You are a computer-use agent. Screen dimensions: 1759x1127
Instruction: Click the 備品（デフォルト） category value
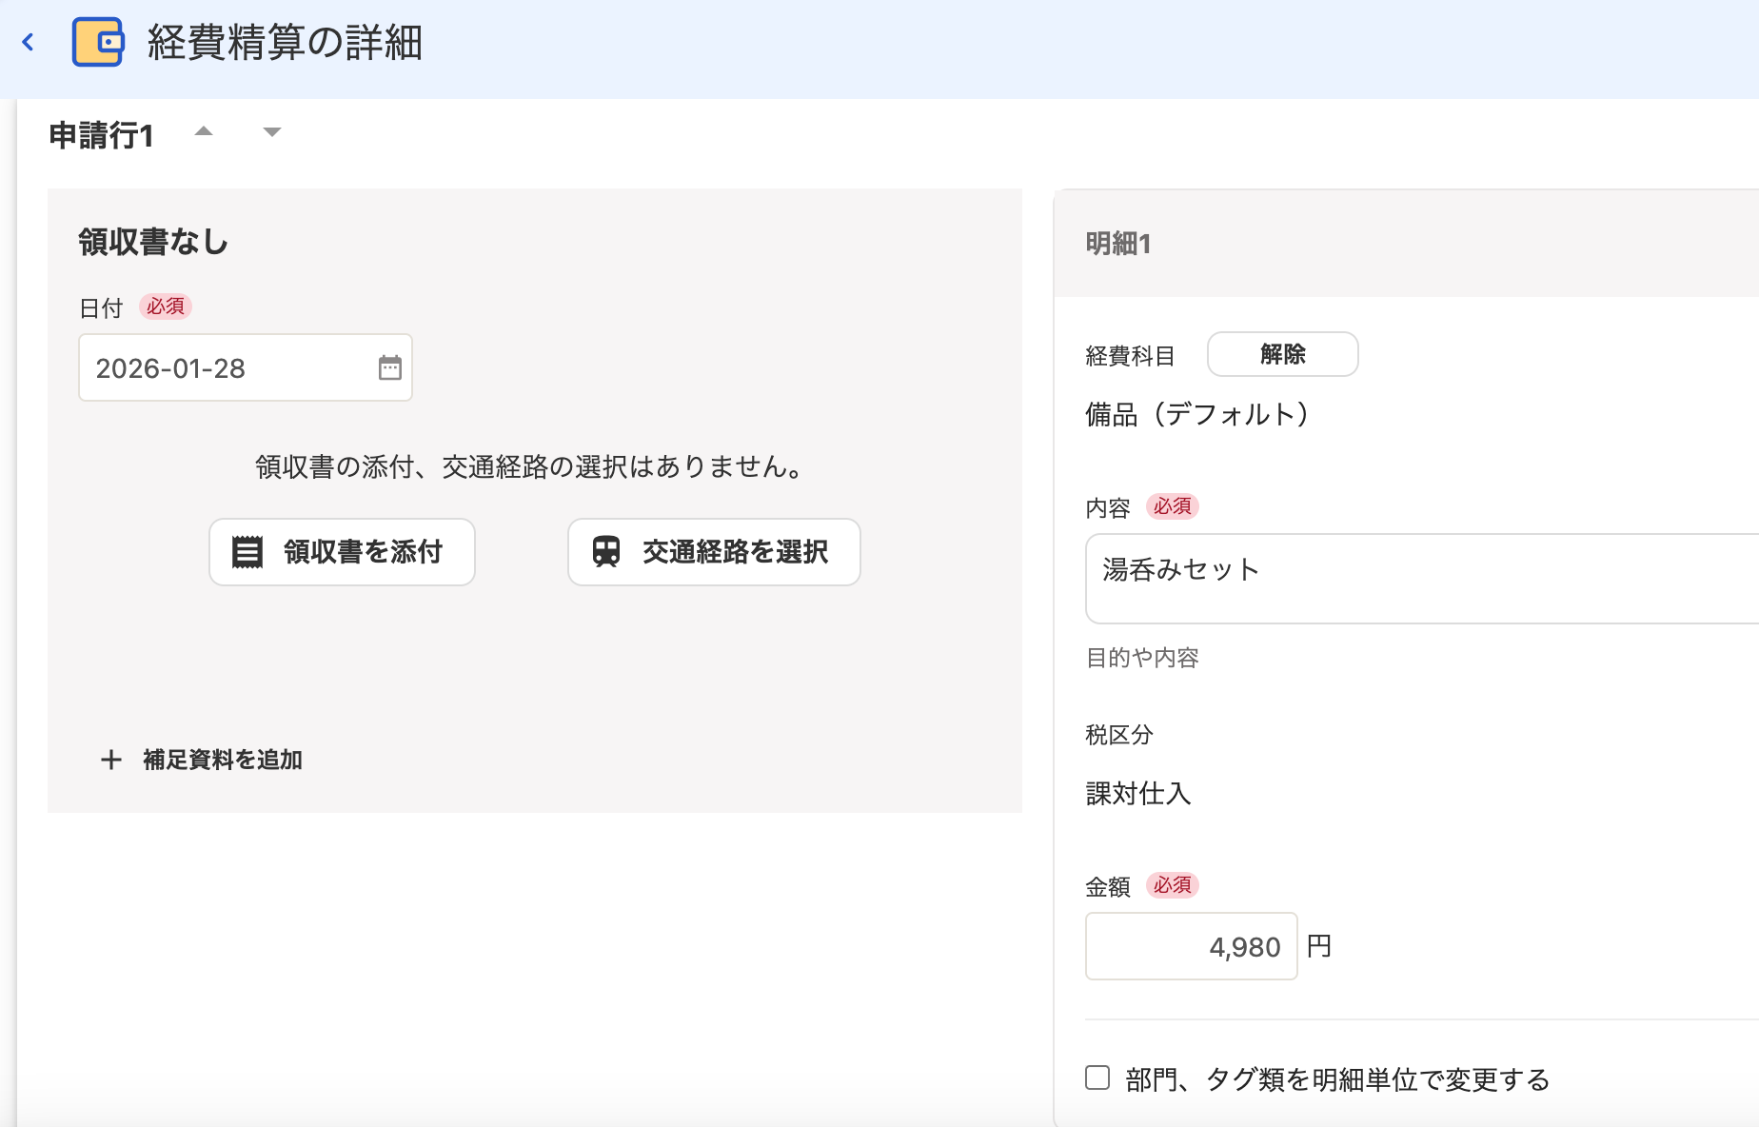(x=1199, y=414)
